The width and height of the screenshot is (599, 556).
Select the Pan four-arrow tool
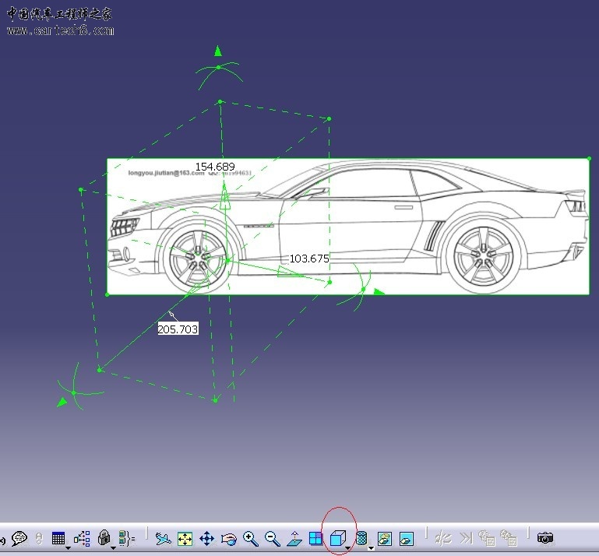[x=206, y=539]
